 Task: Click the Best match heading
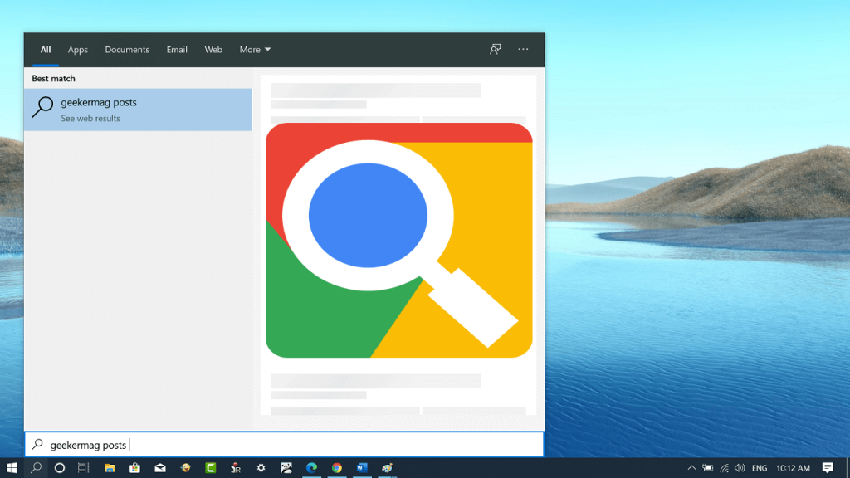[53, 78]
